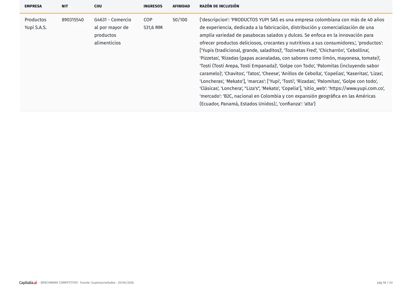This screenshot has width=412, height=292.
Task: Click the INGRESOS column header
Action: [x=153, y=6]
